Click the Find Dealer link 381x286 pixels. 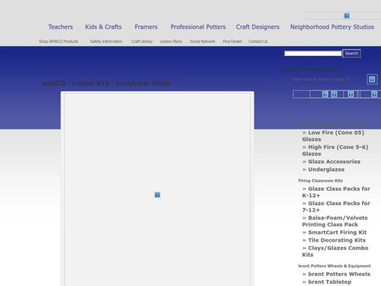[x=232, y=41]
